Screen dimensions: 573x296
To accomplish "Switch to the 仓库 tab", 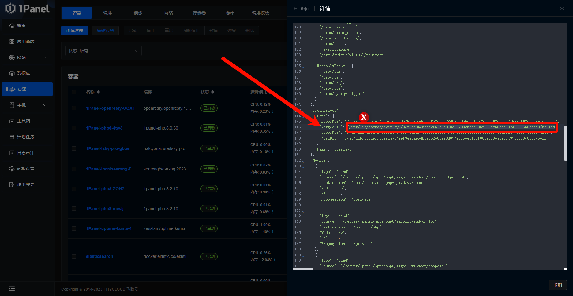I will coord(230,13).
